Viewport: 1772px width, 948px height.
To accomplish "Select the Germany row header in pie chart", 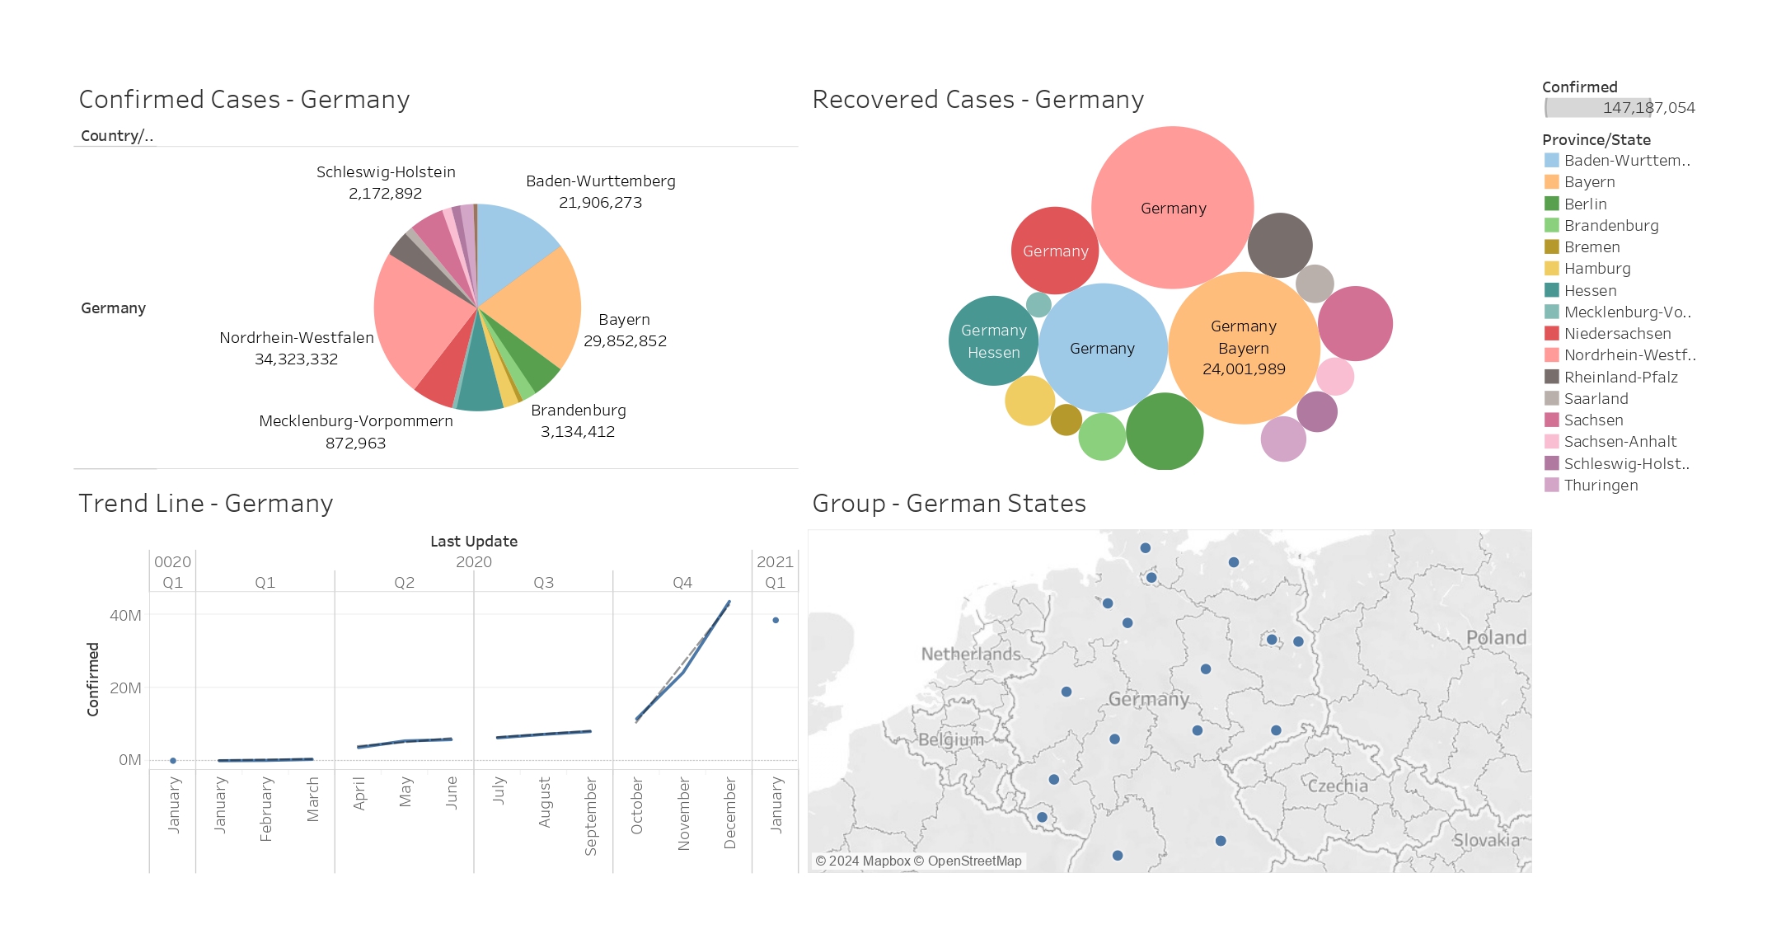I will [114, 308].
